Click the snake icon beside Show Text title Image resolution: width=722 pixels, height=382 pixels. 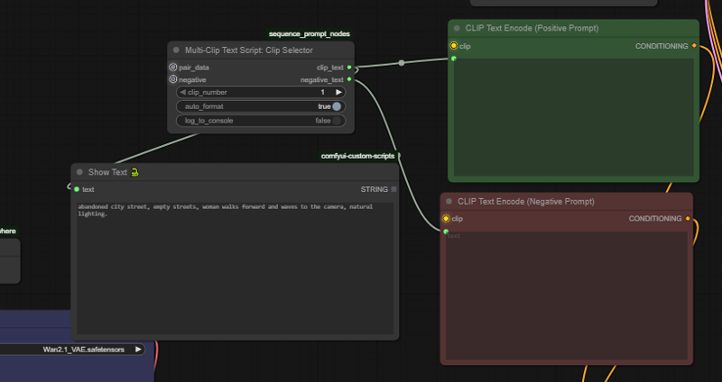(x=134, y=172)
